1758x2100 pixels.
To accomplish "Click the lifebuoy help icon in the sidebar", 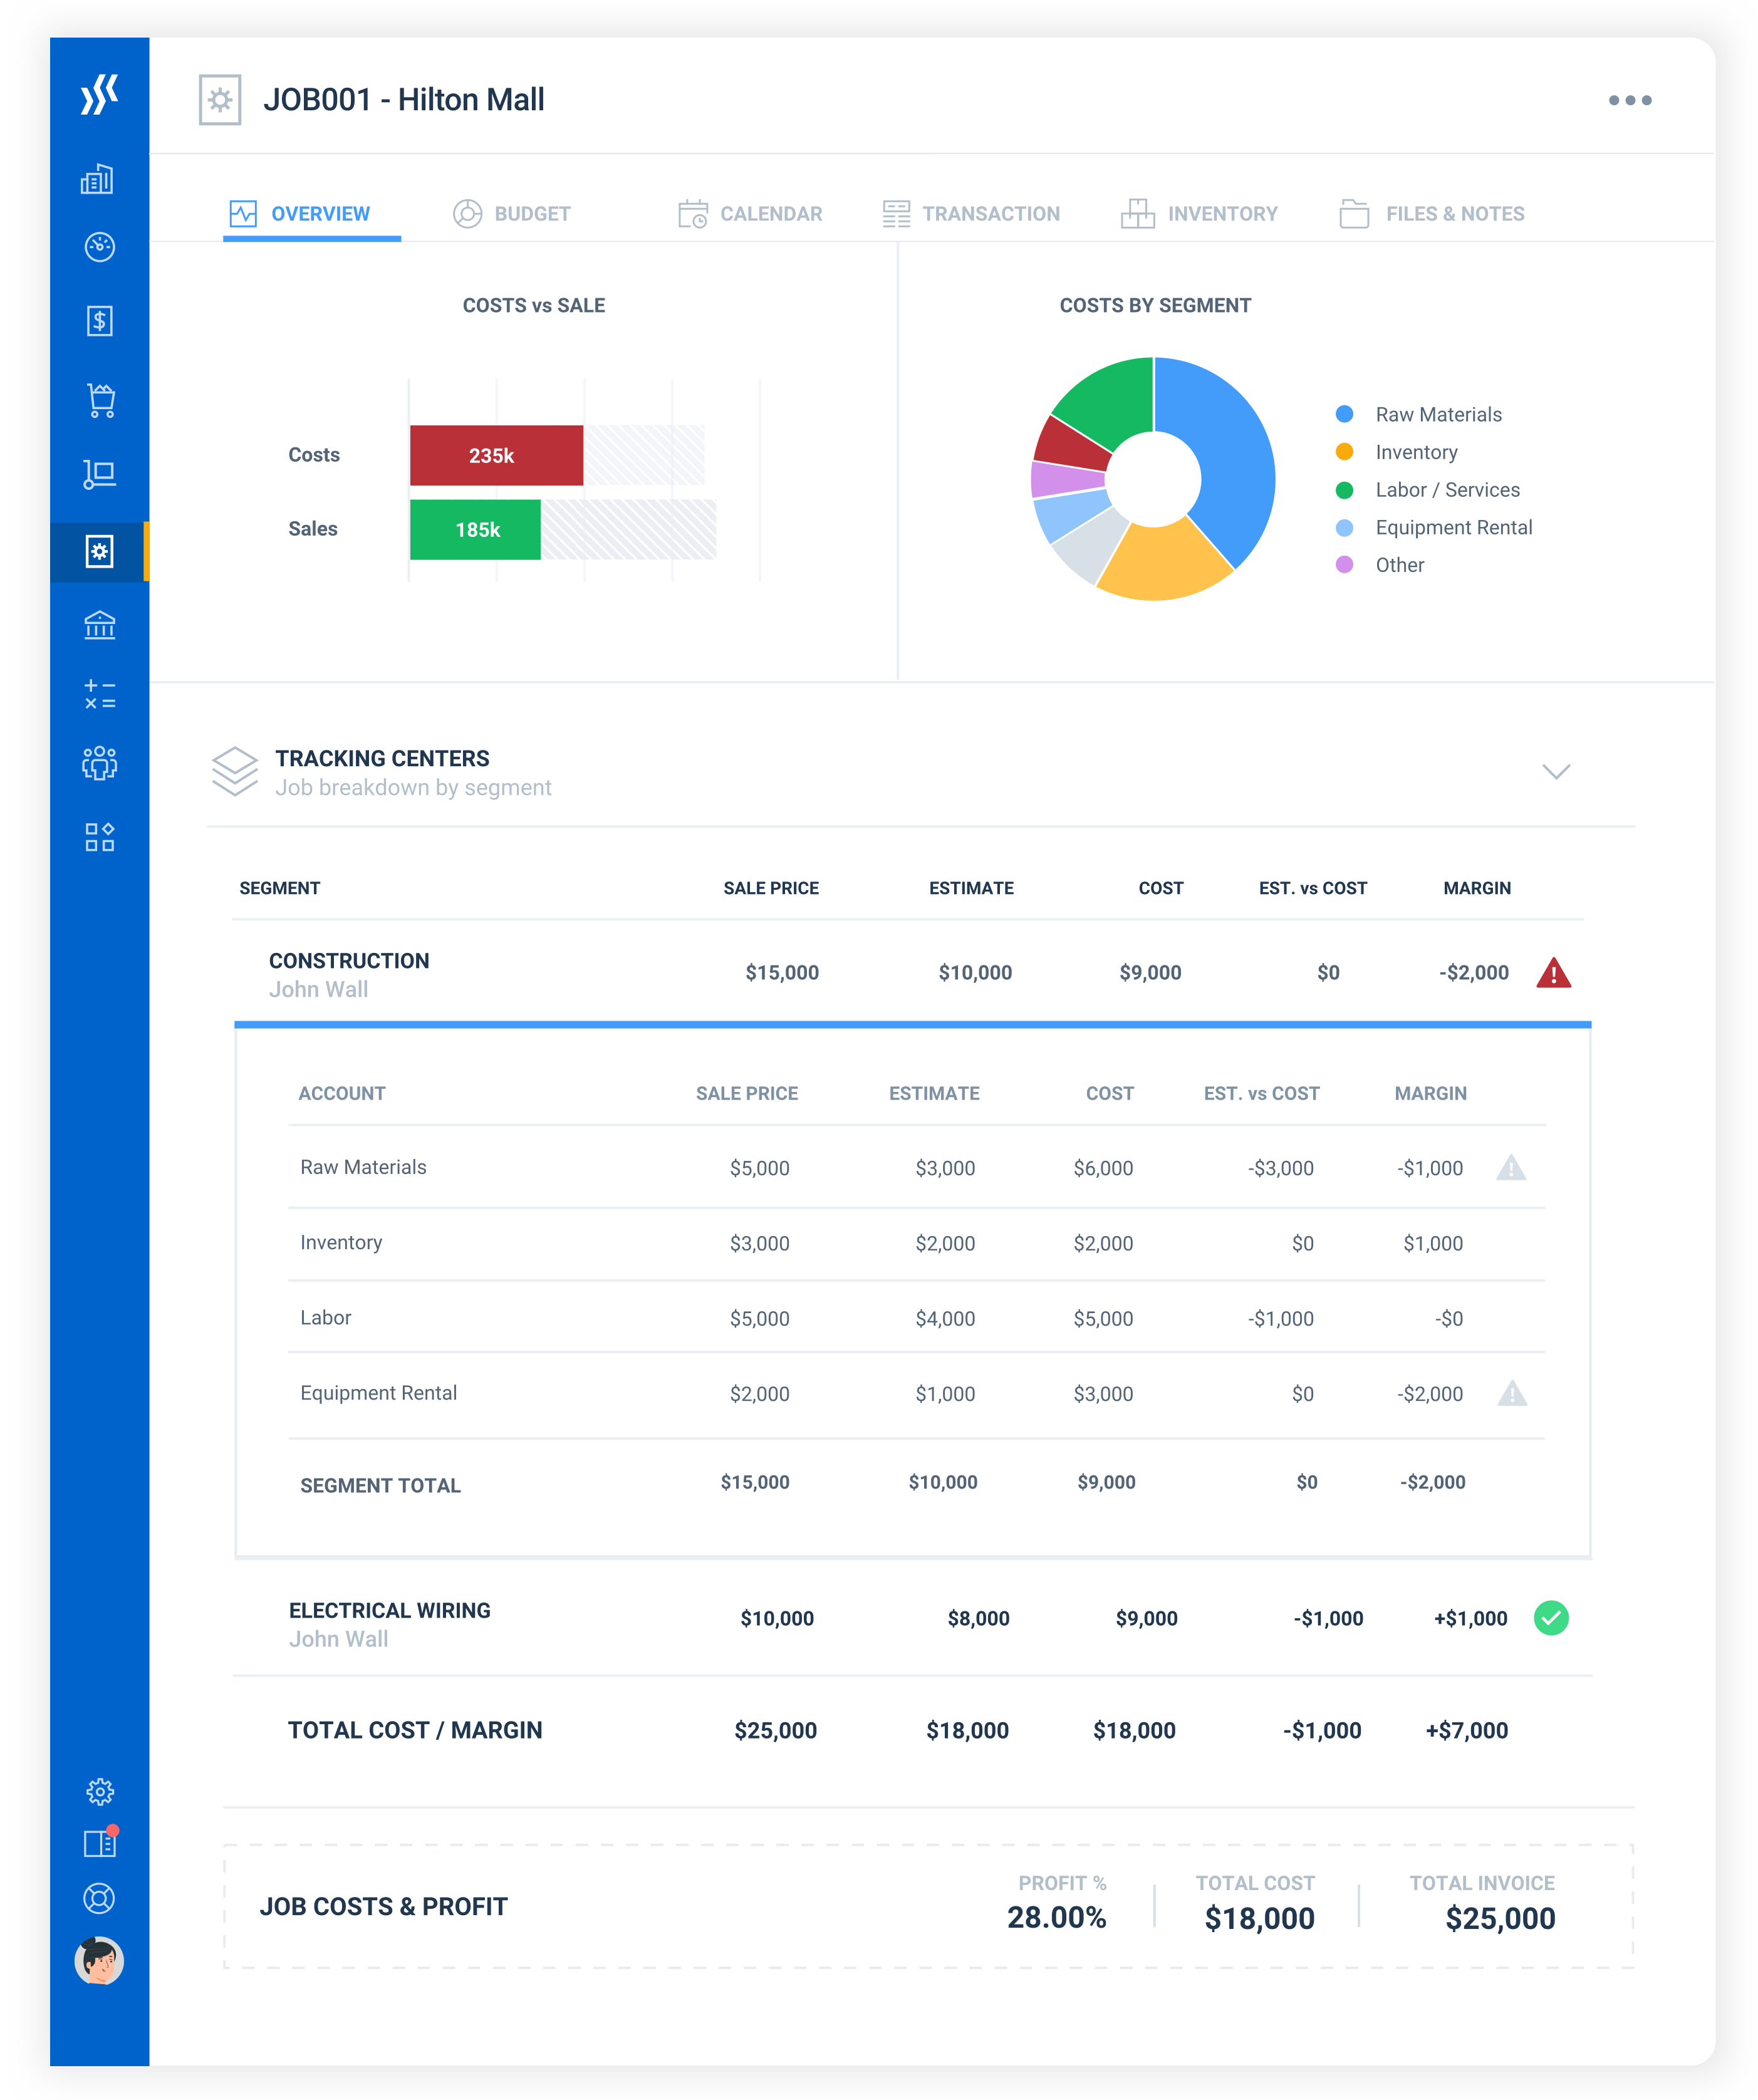I will [x=99, y=1898].
